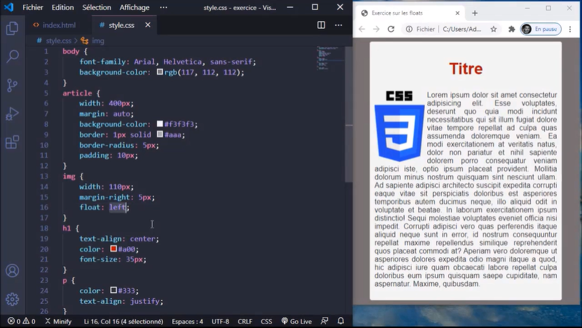Open the Search view in the activity bar

[x=12, y=56]
